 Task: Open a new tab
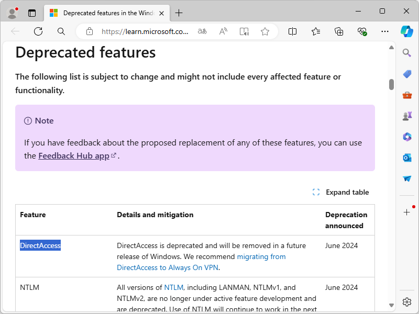179,13
